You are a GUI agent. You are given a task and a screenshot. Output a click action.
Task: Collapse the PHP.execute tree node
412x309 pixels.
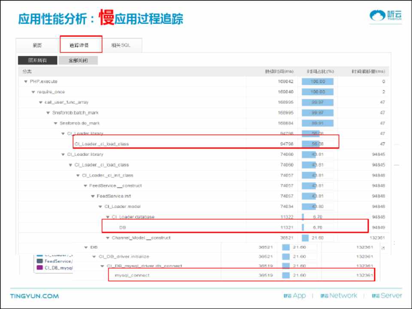(x=26, y=82)
